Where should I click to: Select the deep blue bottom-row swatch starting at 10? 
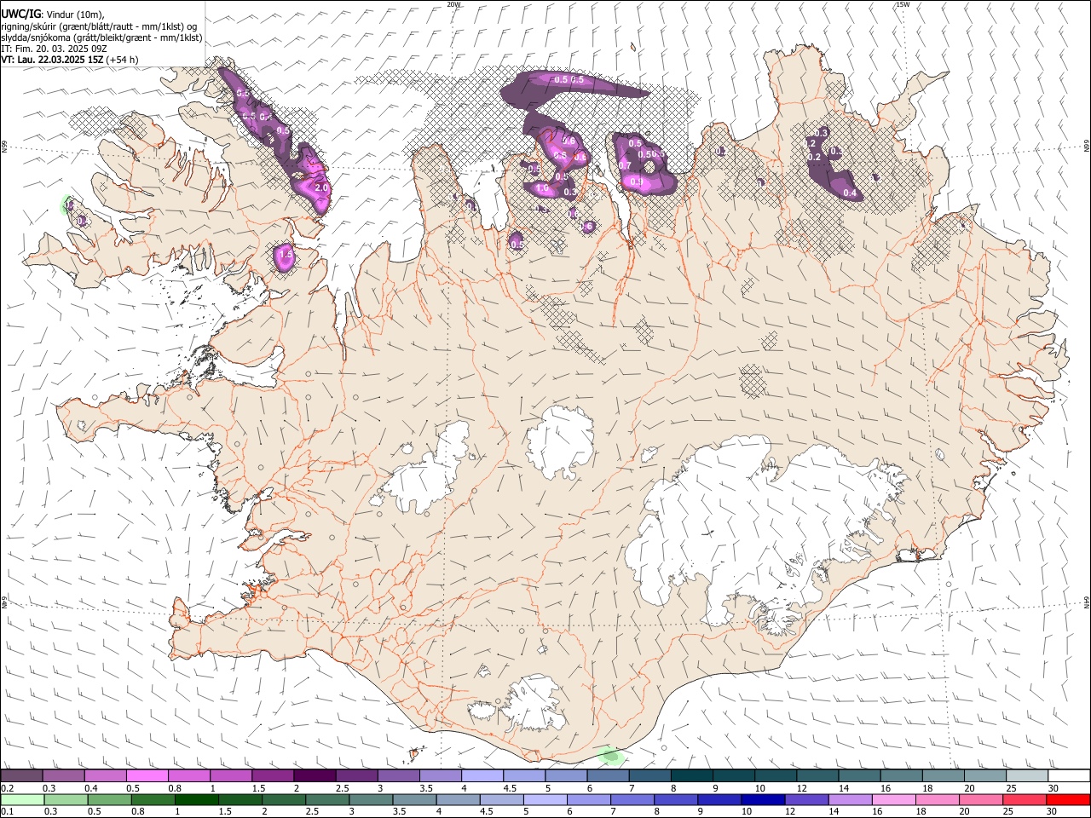[x=761, y=799]
